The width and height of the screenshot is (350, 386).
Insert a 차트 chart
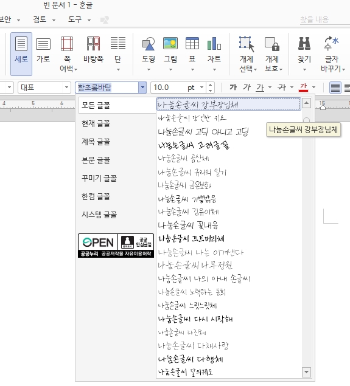[x=214, y=54]
